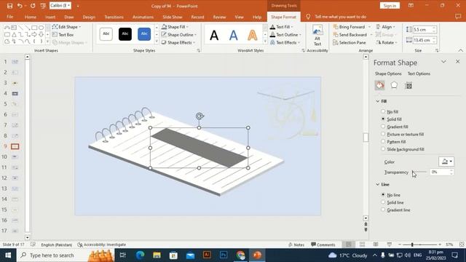Click the Alt Text button
This screenshot has width=466, height=262.
tap(317, 36)
